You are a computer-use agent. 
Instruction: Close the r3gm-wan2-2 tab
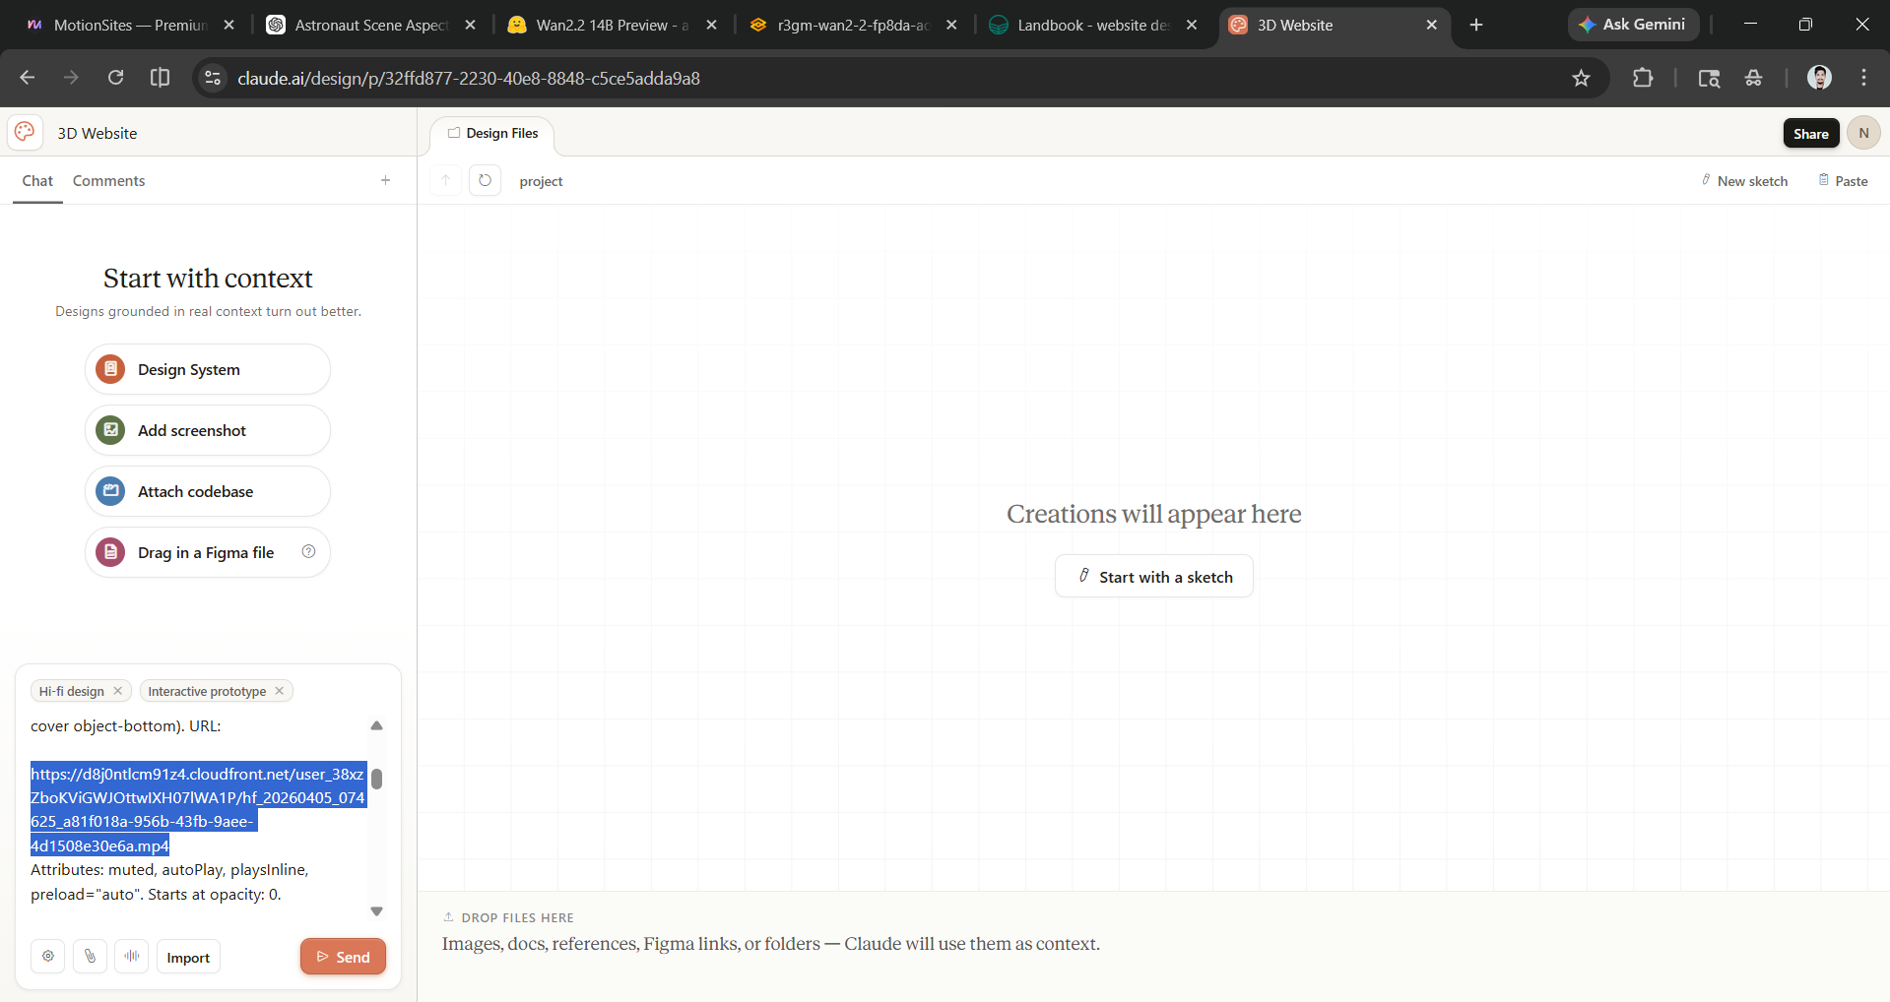pyautogui.click(x=951, y=25)
